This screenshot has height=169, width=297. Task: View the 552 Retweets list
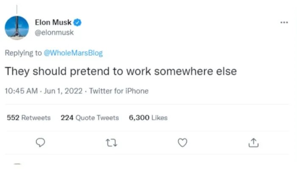(28, 117)
